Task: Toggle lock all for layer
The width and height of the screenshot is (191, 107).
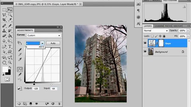Action: point(164,36)
